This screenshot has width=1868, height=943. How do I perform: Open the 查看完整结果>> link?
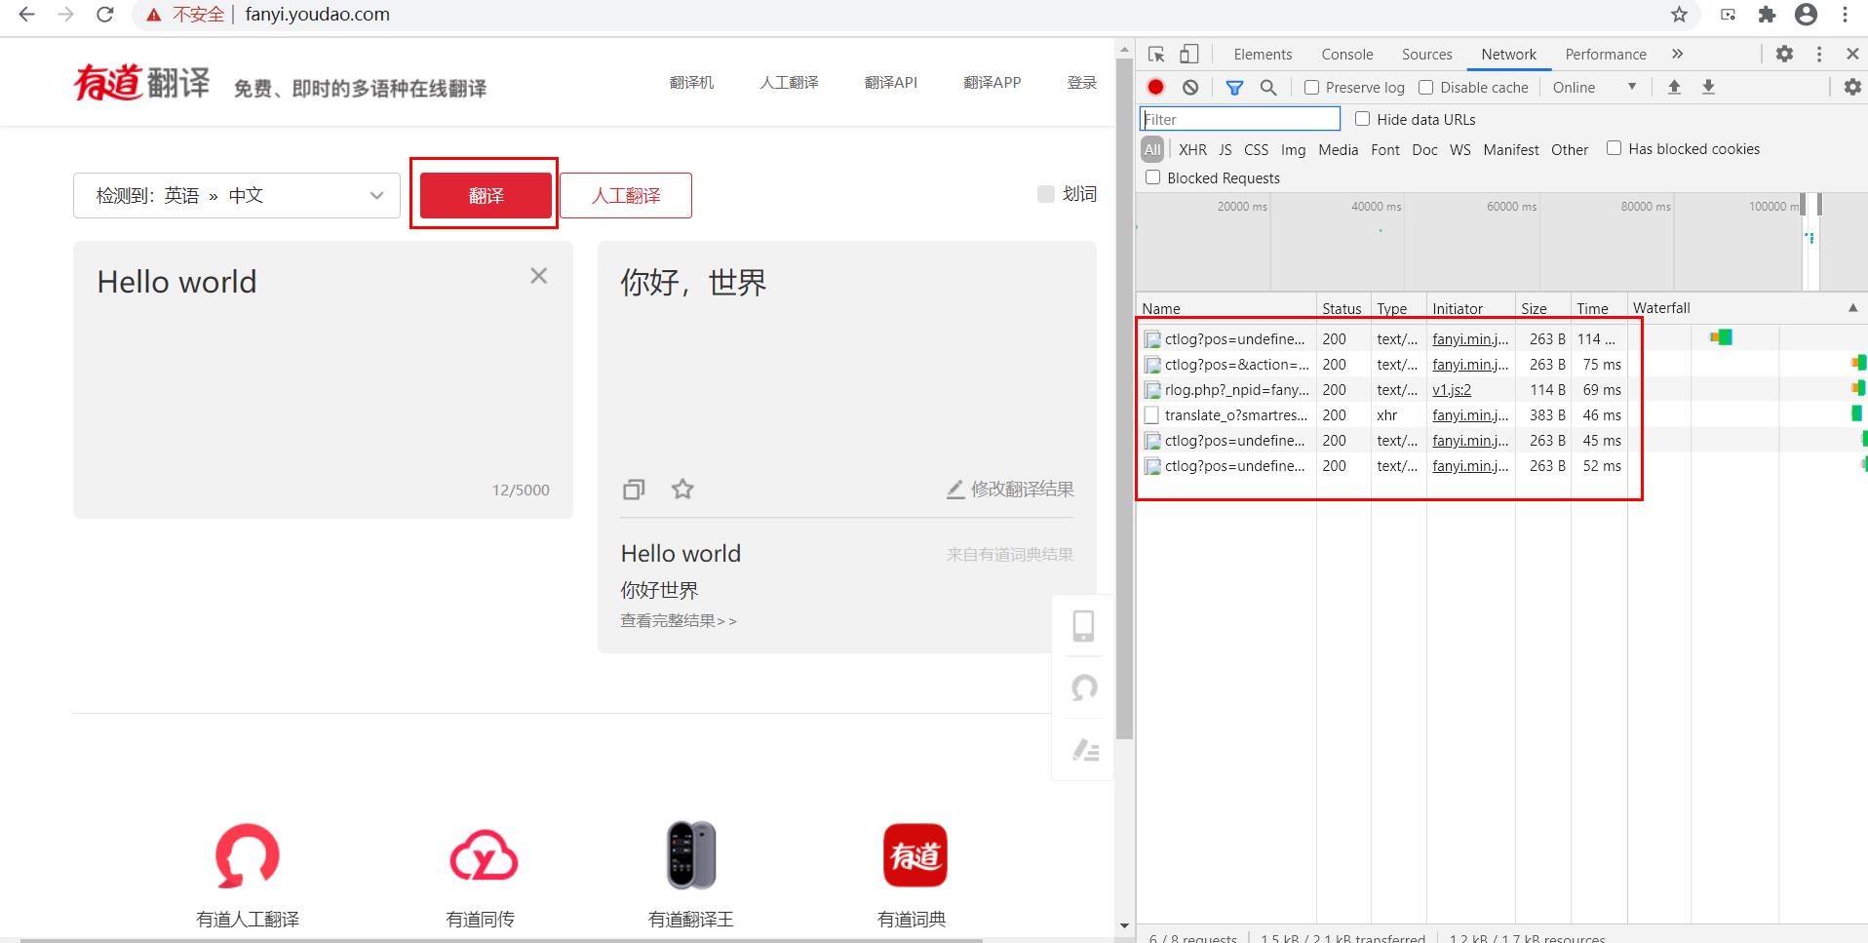(x=679, y=620)
